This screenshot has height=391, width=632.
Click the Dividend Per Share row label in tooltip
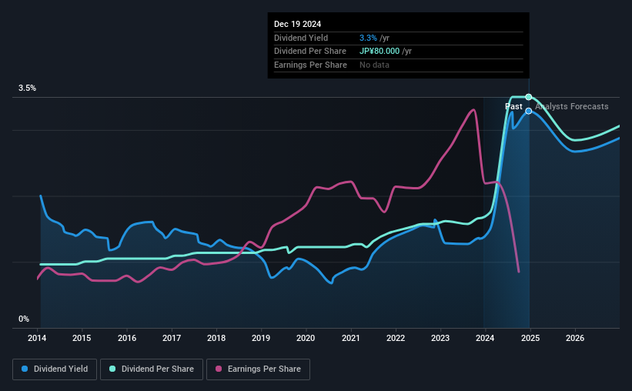pos(310,52)
